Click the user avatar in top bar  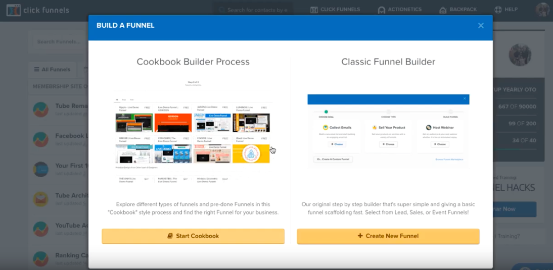(x=543, y=10)
